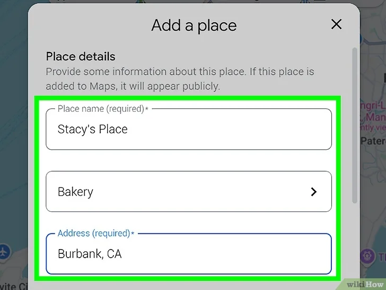Image resolution: width=386 pixels, height=290 pixels.
Task: Click the Place name (required) label
Action: tap(103, 109)
